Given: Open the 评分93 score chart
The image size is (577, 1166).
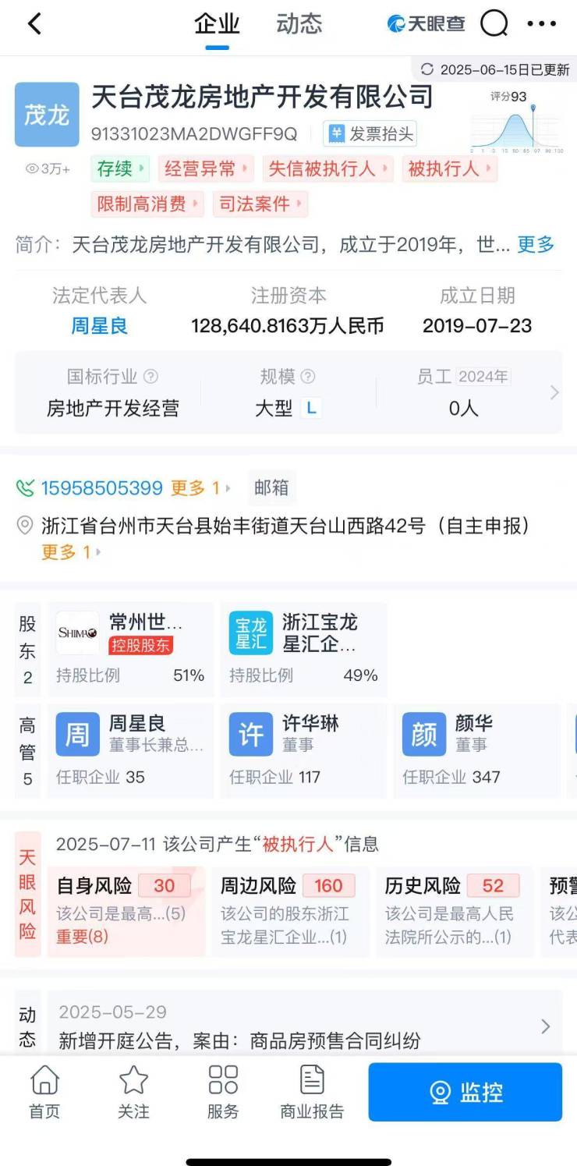Looking at the screenshot, I should point(515,122).
